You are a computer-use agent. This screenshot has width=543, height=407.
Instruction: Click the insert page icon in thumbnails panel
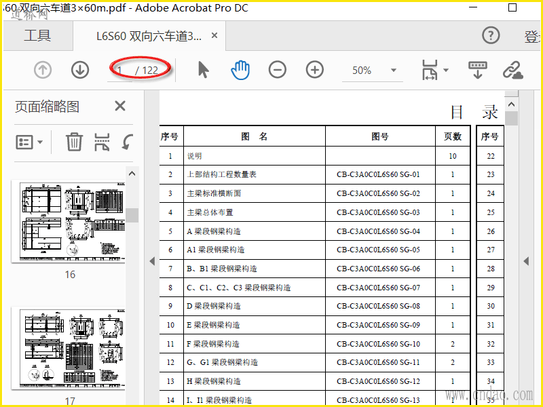click(102, 142)
